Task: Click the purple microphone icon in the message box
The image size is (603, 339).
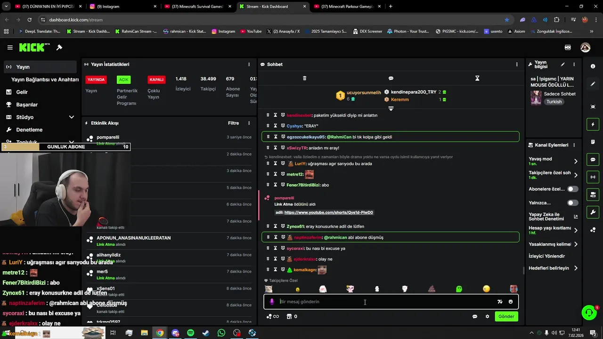Action: [272, 302]
